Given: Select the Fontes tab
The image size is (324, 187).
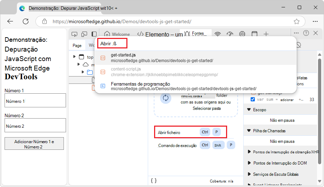Looking at the screenshot, I should 195,33.
